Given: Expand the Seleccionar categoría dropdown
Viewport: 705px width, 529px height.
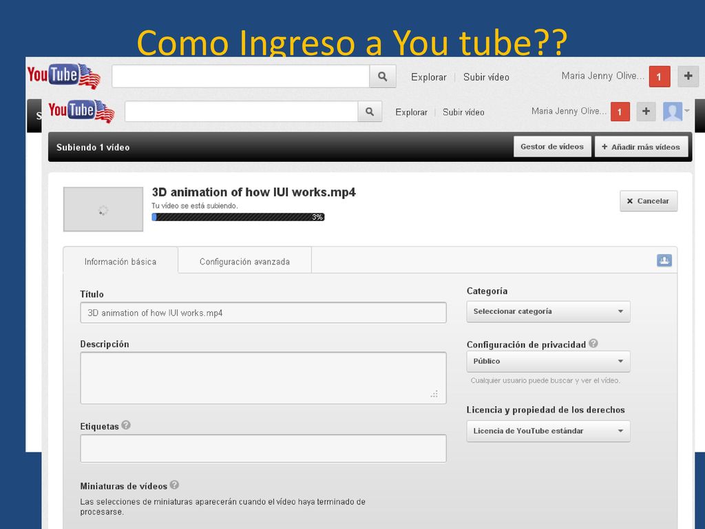Looking at the screenshot, I should [548, 311].
